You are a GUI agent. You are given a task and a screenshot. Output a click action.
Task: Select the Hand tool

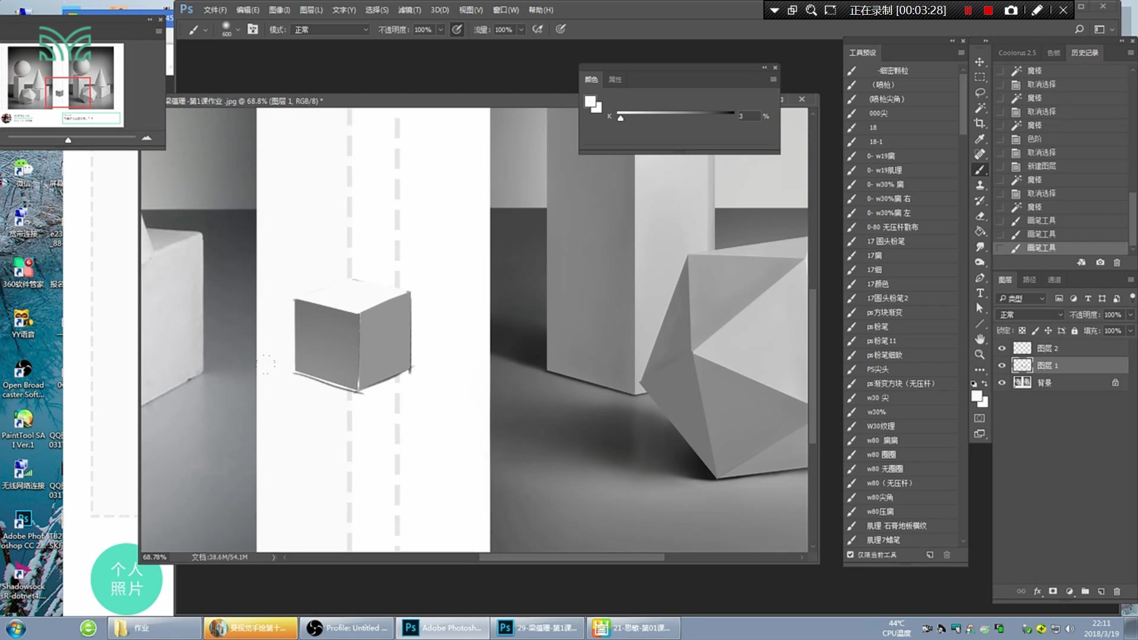[980, 339]
